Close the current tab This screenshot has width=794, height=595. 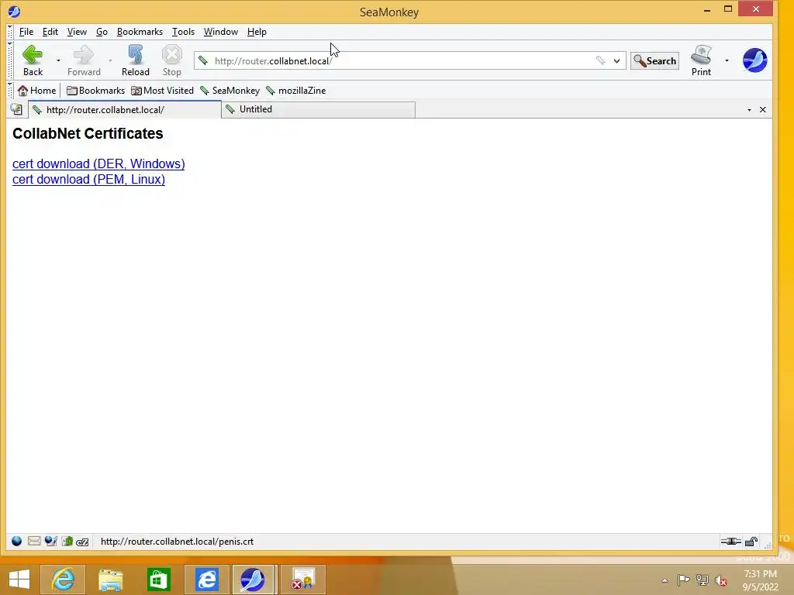(x=763, y=110)
